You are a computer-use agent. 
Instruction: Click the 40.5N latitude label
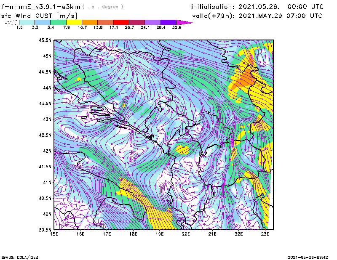point(45,198)
